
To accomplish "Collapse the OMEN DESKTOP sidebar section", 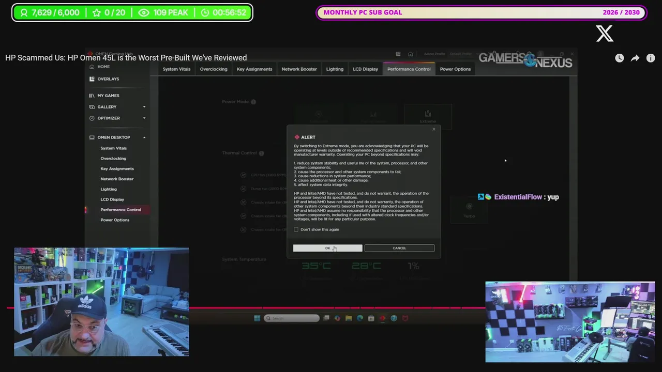I will coord(144,137).
